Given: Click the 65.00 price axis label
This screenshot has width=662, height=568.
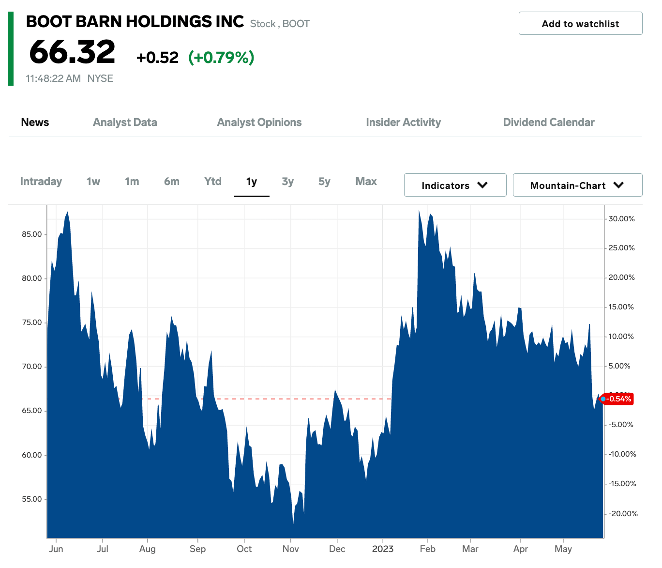Looking at the screenshot, I should (x=32, y=411).
